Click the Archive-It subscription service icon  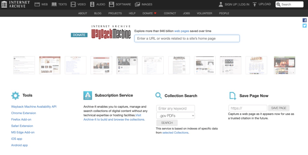pos(88,96)
